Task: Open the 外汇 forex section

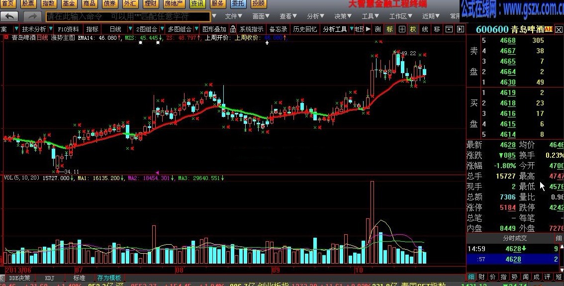Action: (130, 3)
